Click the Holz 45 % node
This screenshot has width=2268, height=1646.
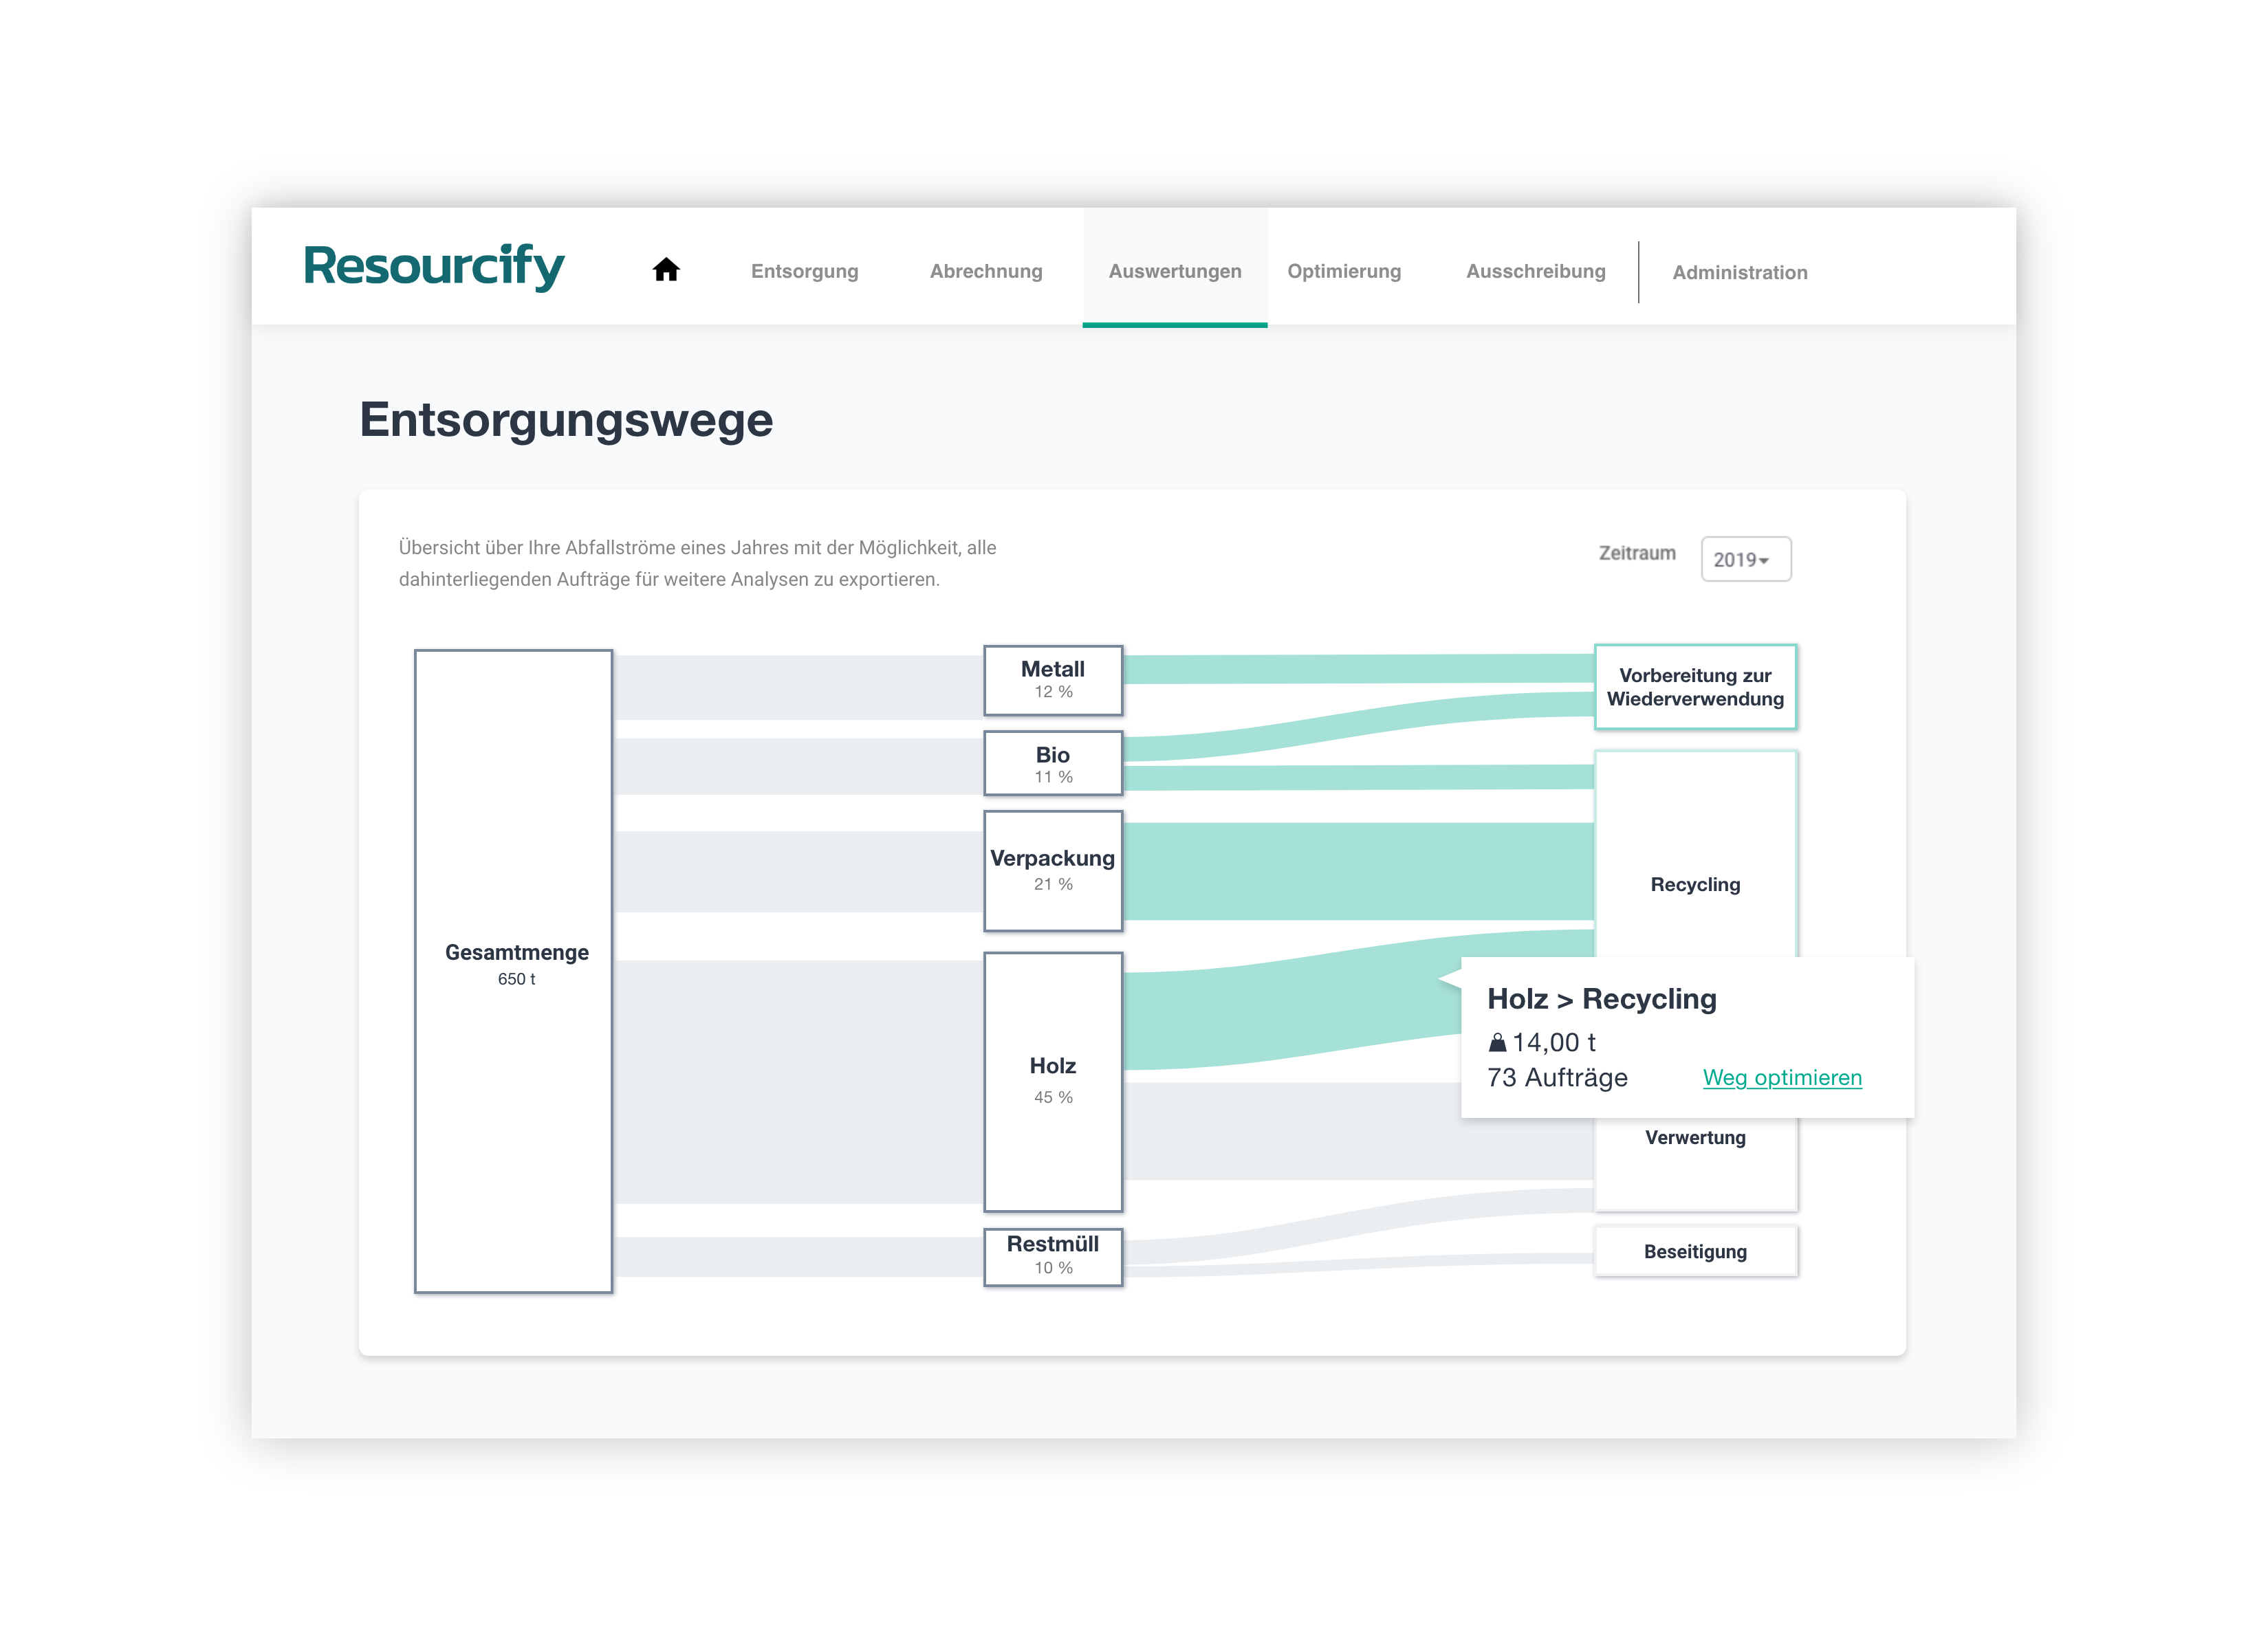[1053, 1082]
